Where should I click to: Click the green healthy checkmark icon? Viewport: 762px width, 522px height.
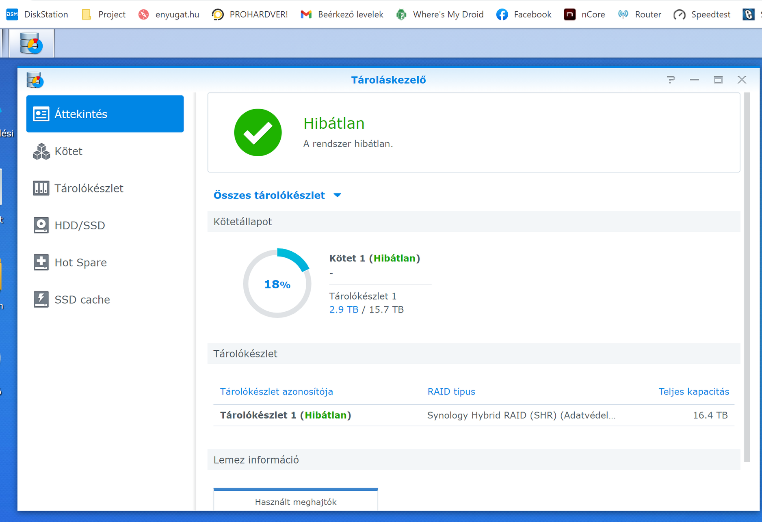[258, 132]
